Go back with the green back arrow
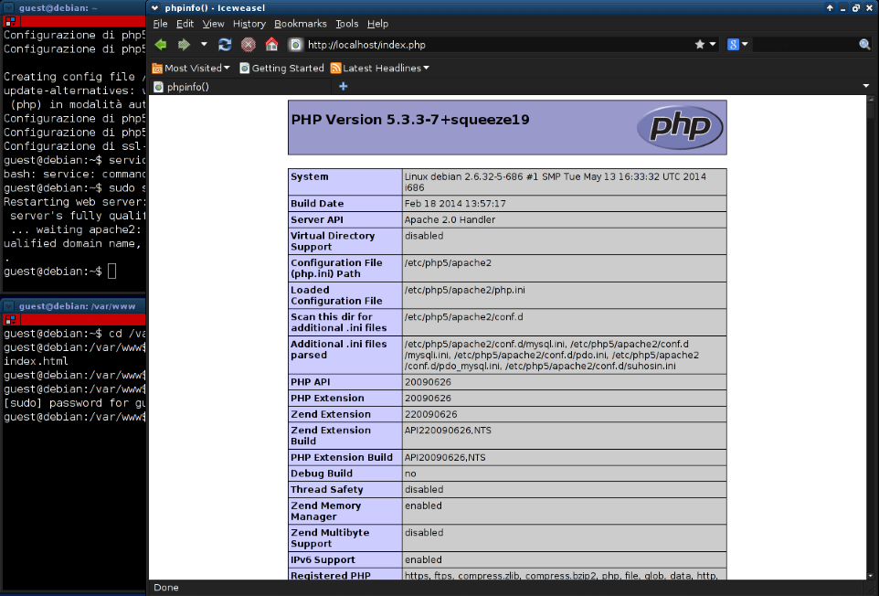Viewport: 879px width, 596px height. coord(161,44)
